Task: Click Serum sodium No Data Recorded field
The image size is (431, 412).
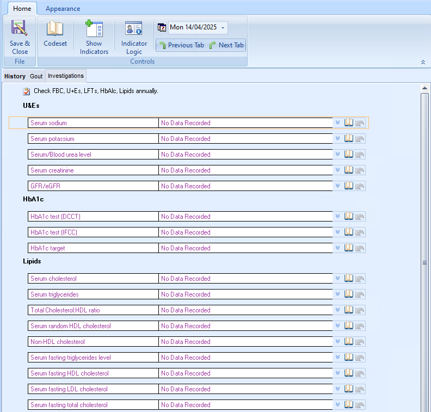Action: (x=245, y=123)
